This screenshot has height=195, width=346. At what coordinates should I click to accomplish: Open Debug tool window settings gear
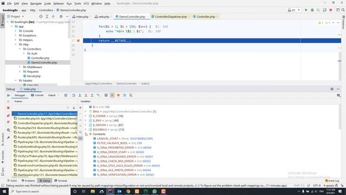[x=332, y=89]
